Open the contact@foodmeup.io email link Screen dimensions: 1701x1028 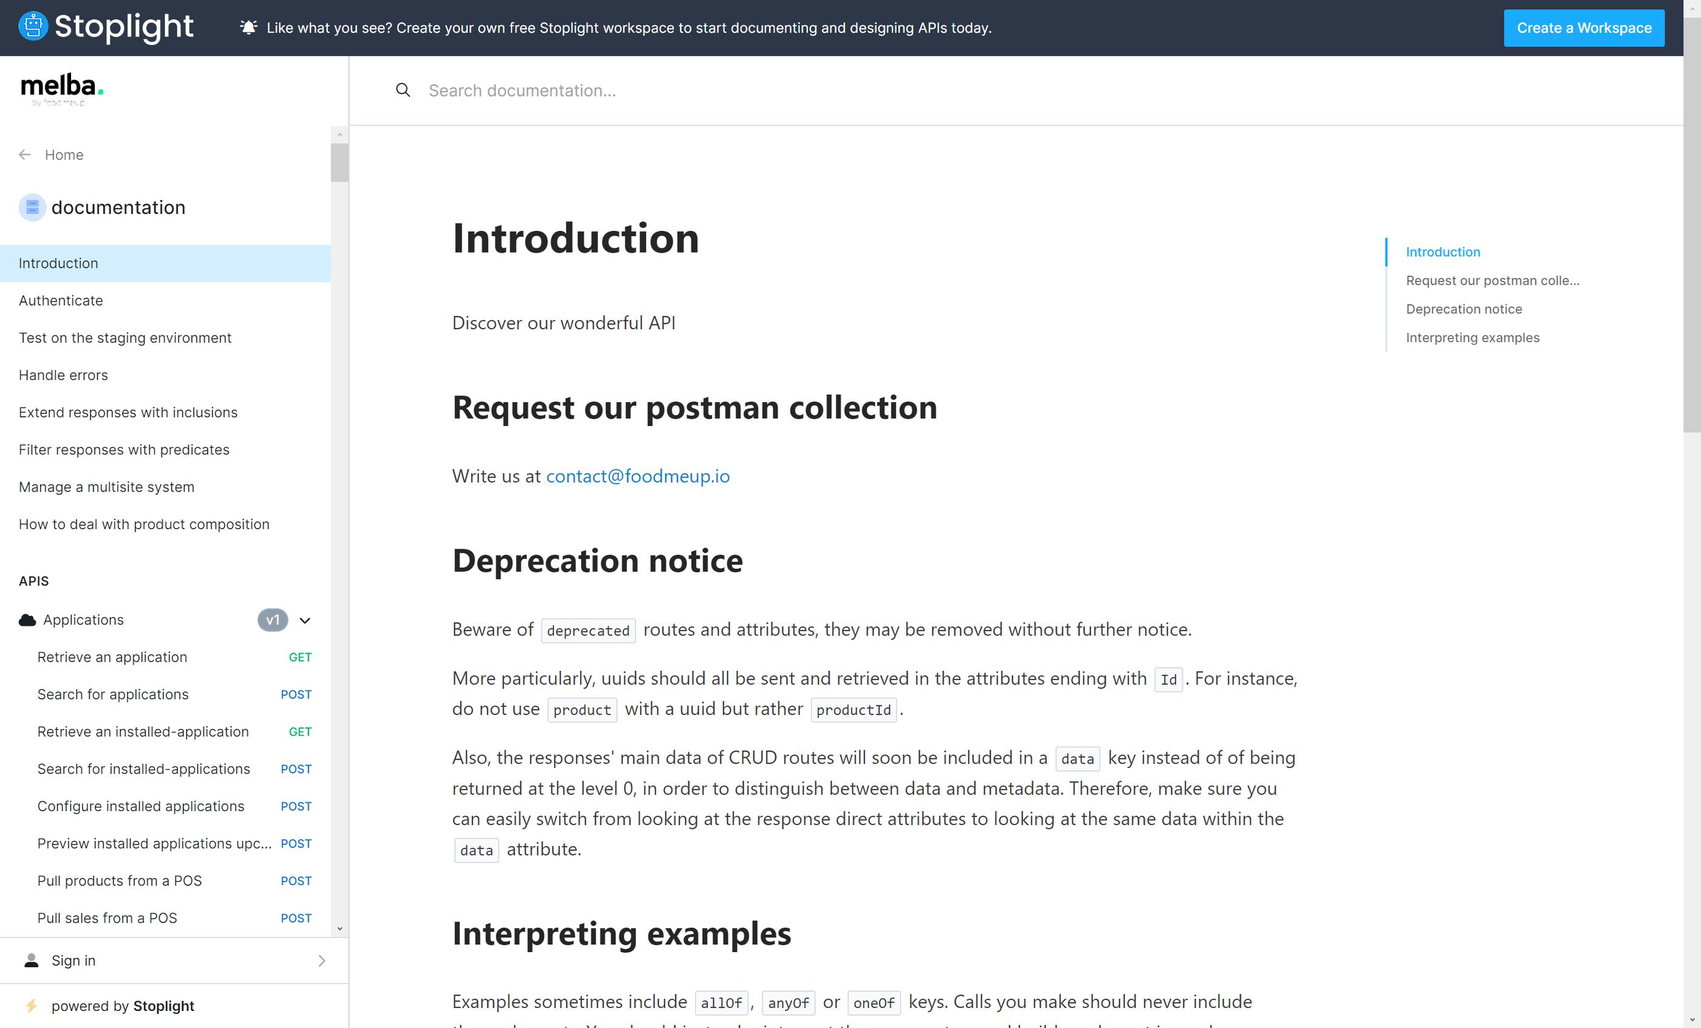[637, 476]
